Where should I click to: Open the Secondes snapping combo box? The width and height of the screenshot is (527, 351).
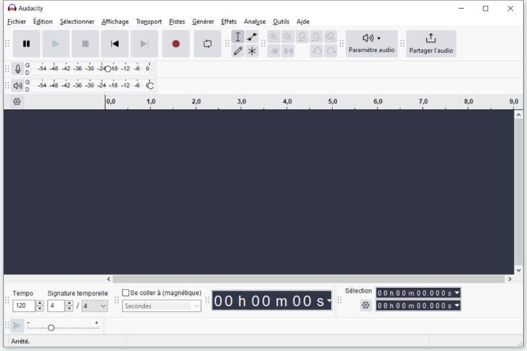161,306
